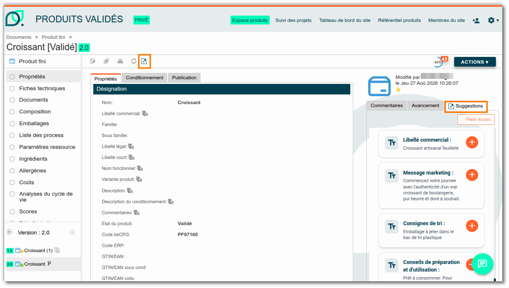Open the chat assistant bubble

[x=482, y=264]
